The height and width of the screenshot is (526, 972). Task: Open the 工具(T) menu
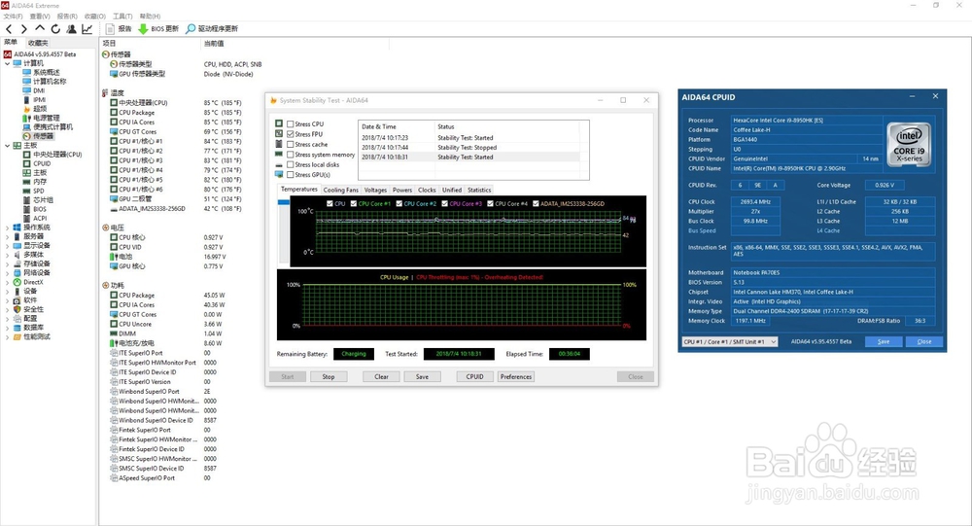(122, 17)
